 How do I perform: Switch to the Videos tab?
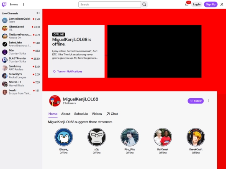pyautogui.click(x=97, y=114)
